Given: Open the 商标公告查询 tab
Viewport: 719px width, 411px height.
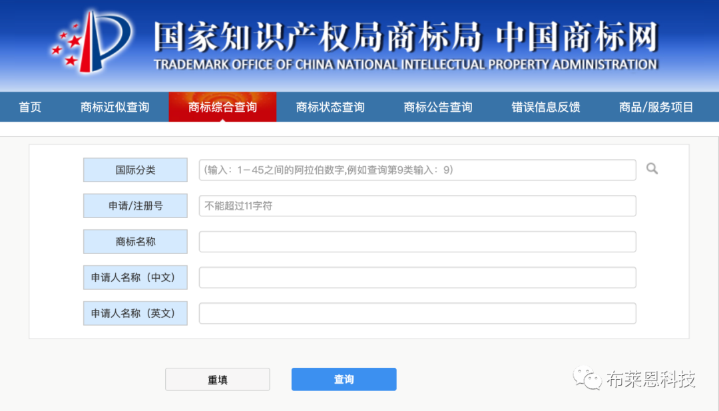Looking at the screenshot, I should pyautogui.click(x=438, y=107).
